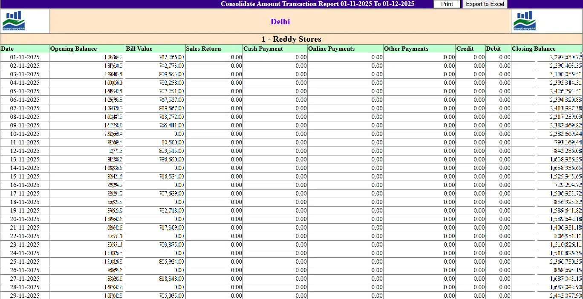Click the Online Payments column header
583x299 pixels.
pyautogui.click(x=345, y=49)
